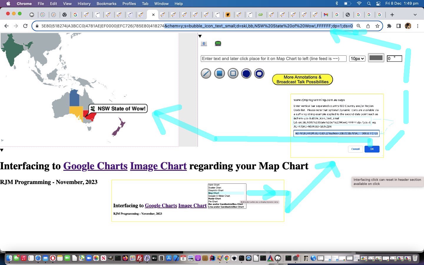The height and width of the screenshot is (265, 424).
Task: Open Trash in the Dock
Action: 415,258
